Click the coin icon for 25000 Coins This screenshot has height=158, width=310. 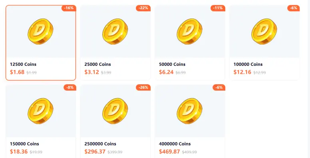pos(115,32)
